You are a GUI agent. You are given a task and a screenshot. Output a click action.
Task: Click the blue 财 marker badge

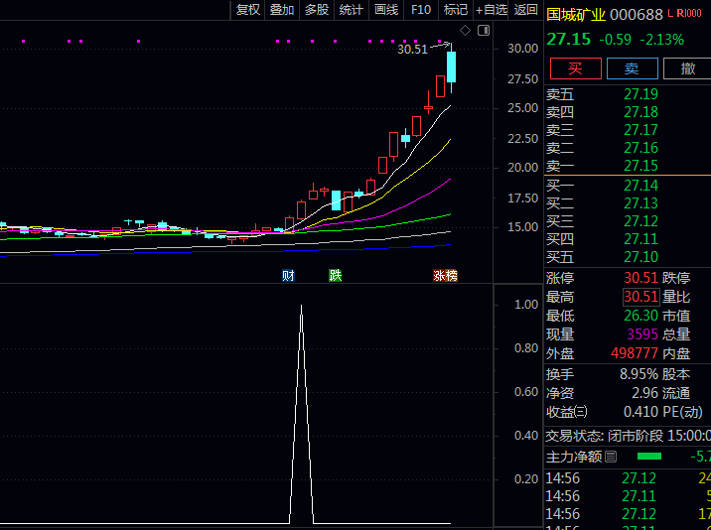pos(288,275)
